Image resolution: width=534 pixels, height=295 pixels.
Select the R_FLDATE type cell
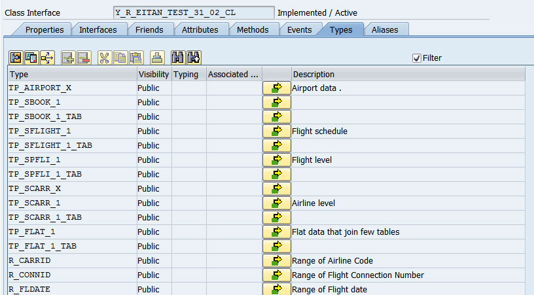[72, 289]
